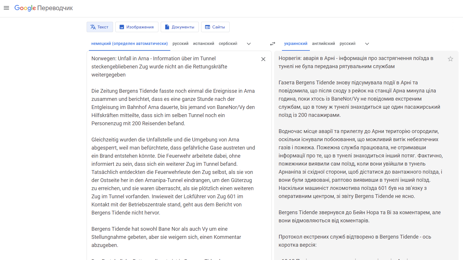
Task: Select английский as target language
Action: (323, 44)
